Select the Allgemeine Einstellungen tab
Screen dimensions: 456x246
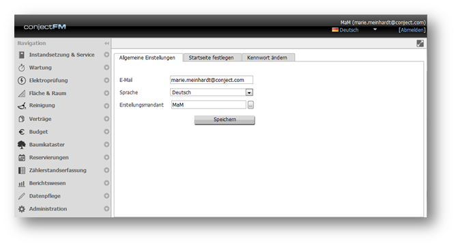pos(147,57)
